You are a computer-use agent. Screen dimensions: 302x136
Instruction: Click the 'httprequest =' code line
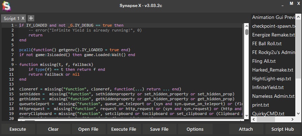coord(130,109)
